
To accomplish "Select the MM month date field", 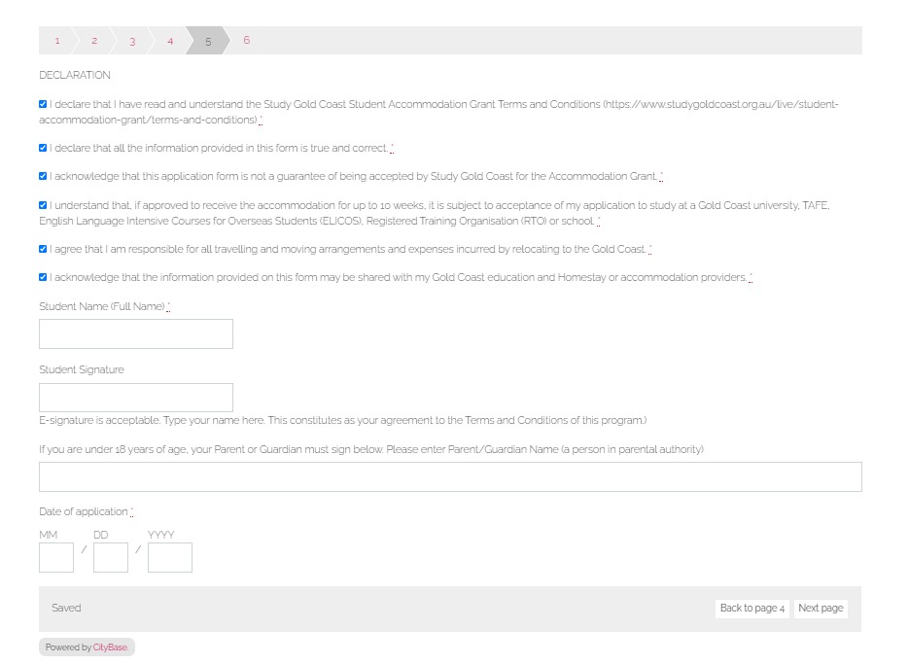I will [56, 557].
